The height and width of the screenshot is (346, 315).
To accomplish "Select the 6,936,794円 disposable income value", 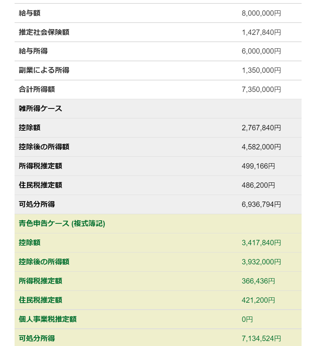I will pos(261,205).
